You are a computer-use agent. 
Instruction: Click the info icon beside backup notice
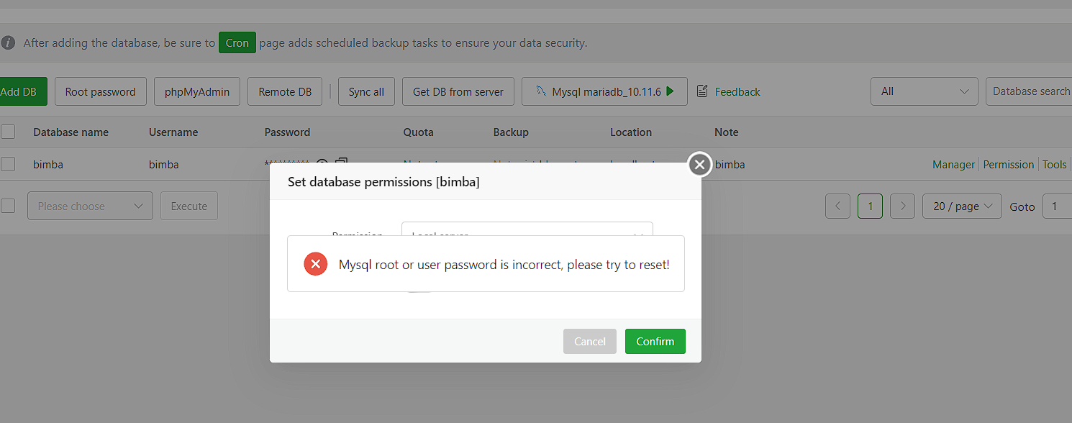click(8, 42)
